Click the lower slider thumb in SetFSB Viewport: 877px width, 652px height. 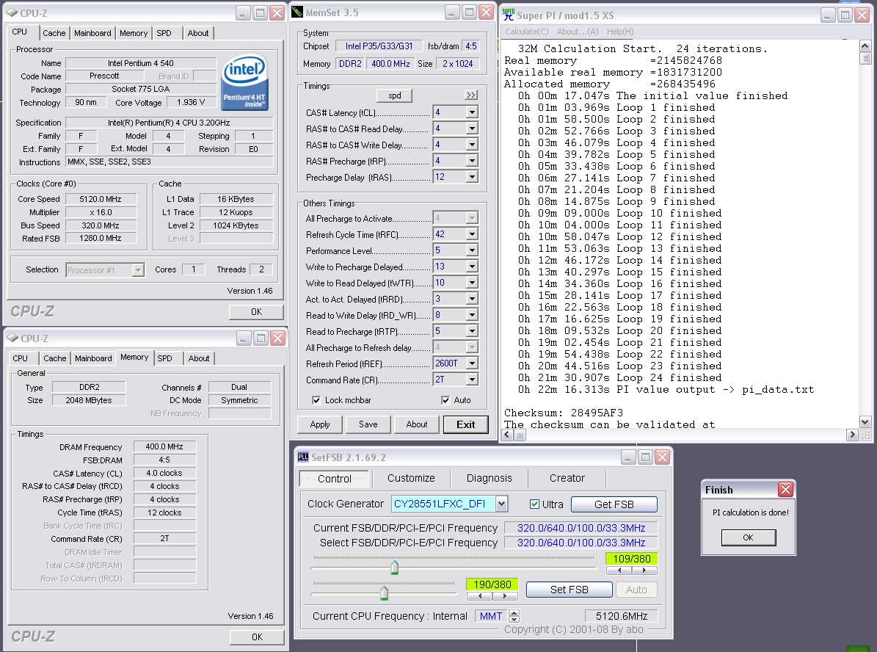(385, 593)
